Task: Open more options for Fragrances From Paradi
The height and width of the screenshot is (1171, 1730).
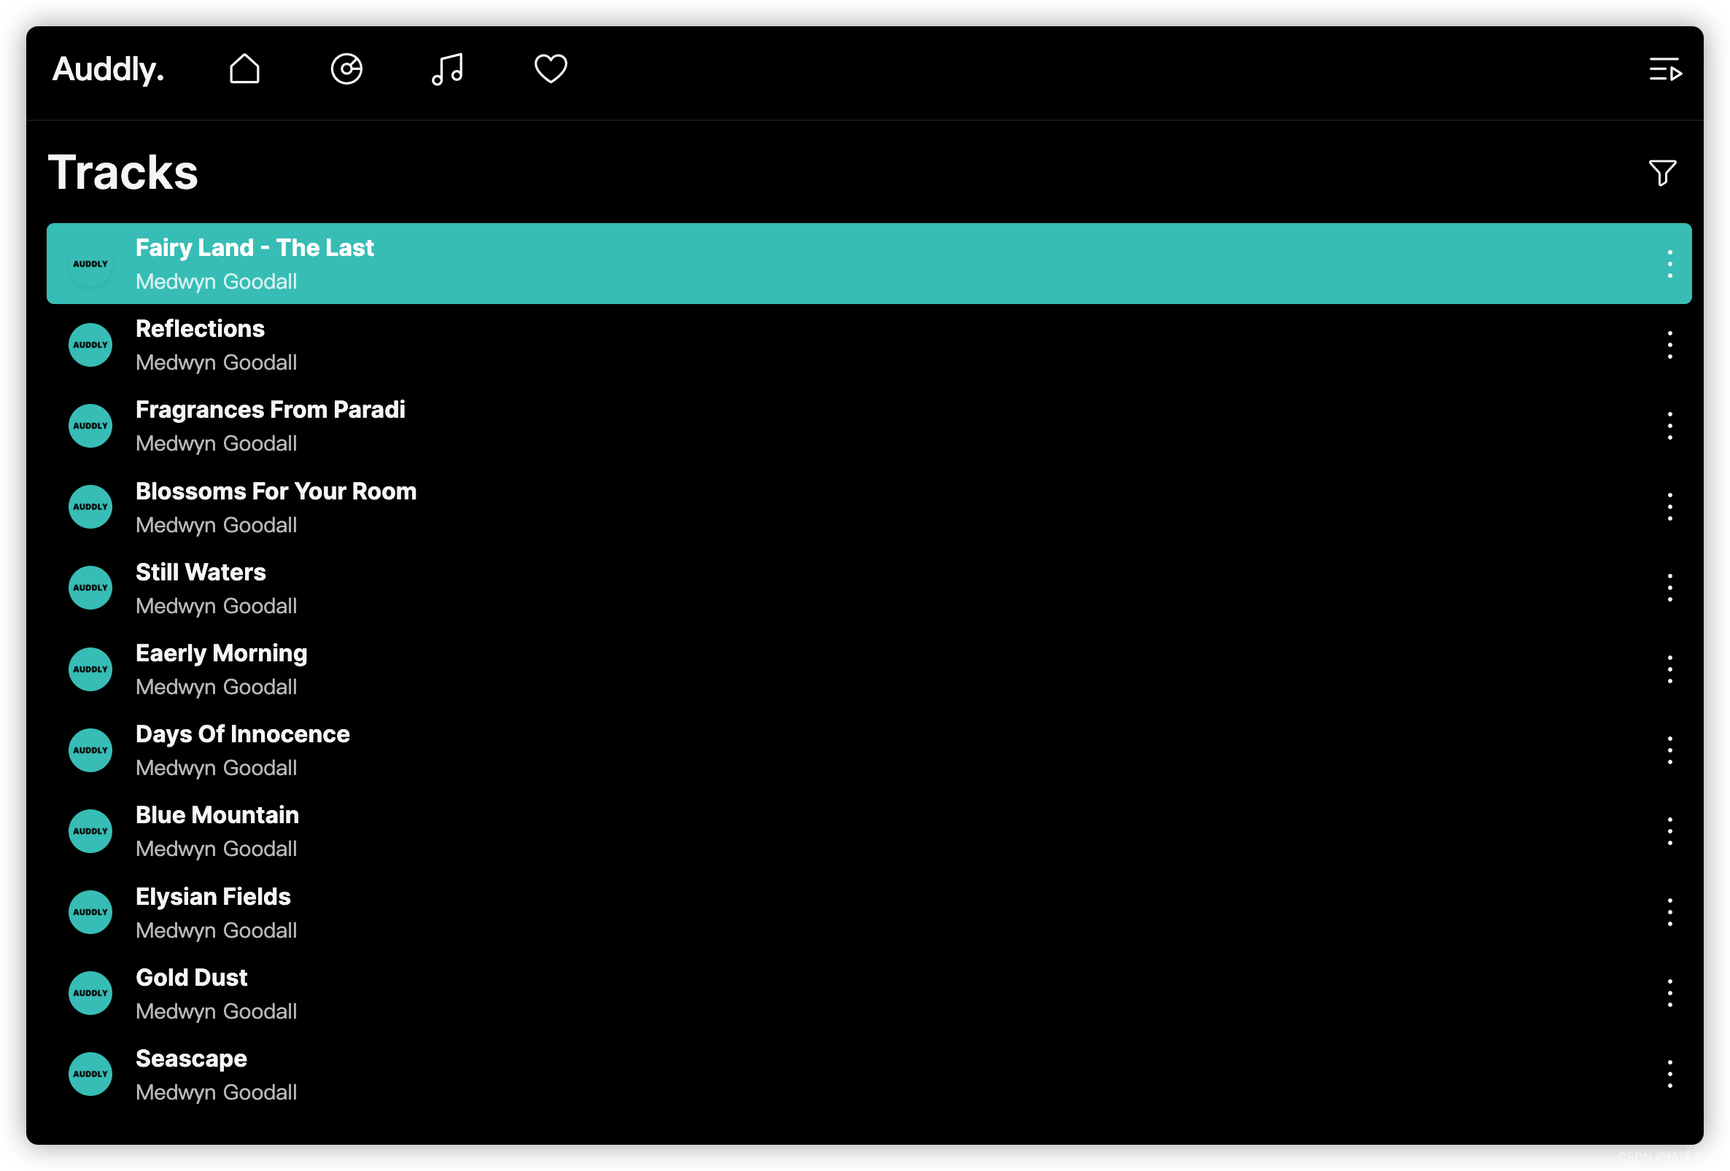Action: click(x=1669, y=427)
